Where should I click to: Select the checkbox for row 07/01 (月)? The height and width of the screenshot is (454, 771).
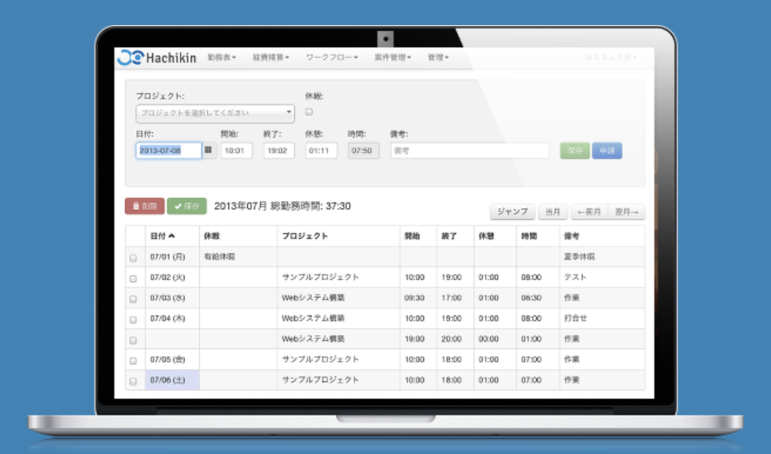(133, 258)
